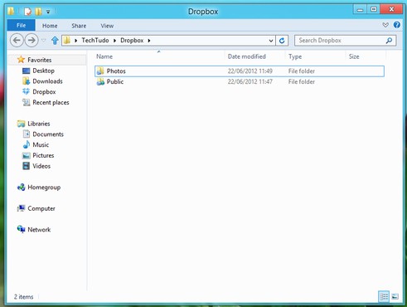
Task: Select the Photos folder icon
Action: pos(100,71)
